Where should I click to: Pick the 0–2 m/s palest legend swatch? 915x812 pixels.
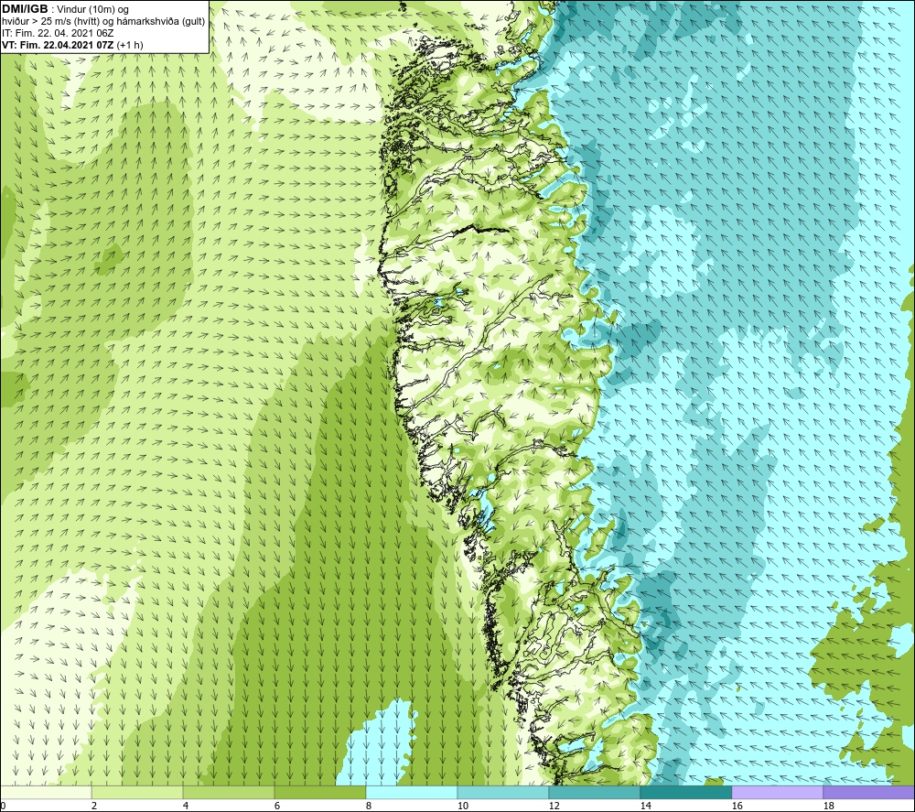point(46,792)
